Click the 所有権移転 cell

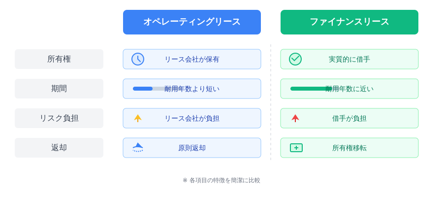pos(349,148)
